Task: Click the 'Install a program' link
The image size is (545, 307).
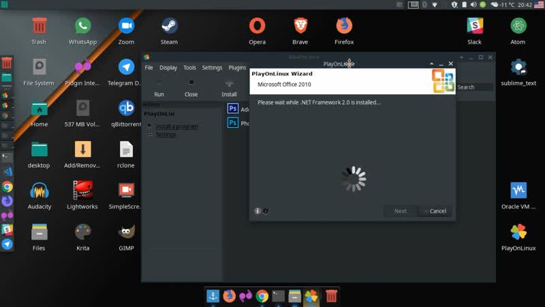Action: [x=176, y=126]
